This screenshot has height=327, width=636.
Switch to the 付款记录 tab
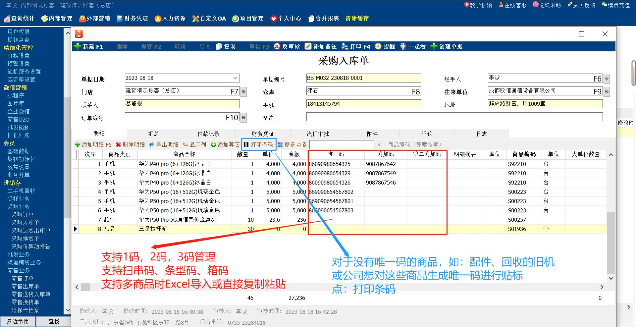coord(208,134)
